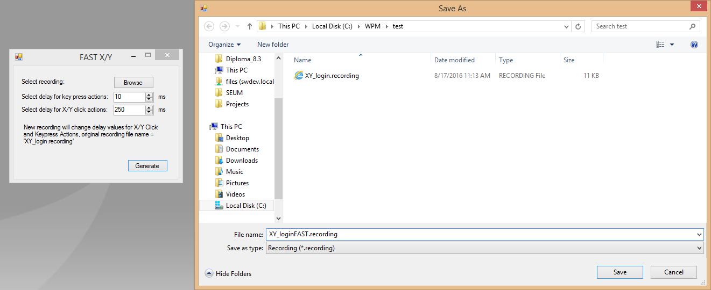Decrease key press delay with down arrow

[150, 99]
